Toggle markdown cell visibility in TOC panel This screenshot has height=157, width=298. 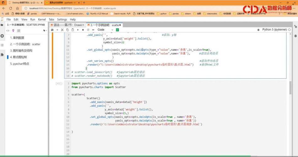pos(13,30)
